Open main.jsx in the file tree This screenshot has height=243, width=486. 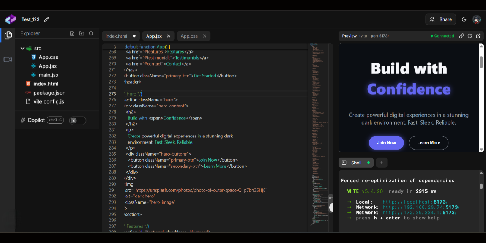[49, 75]
